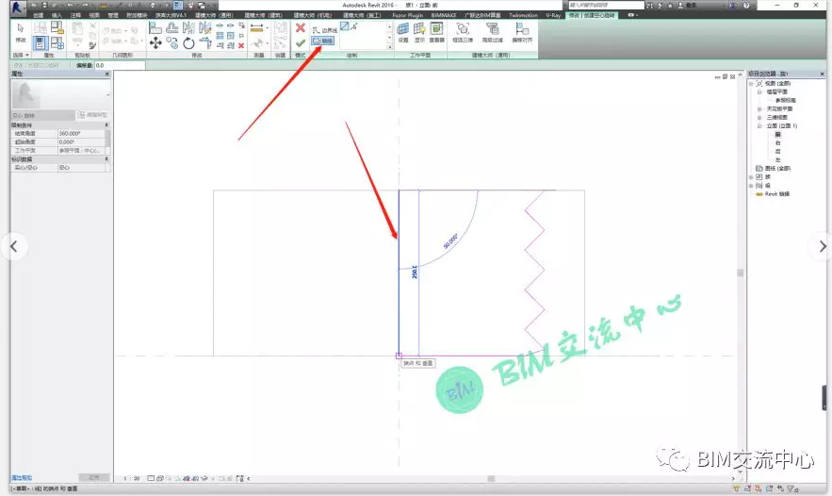
Task: Click the 1:20 view scale button
Action: pyautogui.click(x=131, y=478)
